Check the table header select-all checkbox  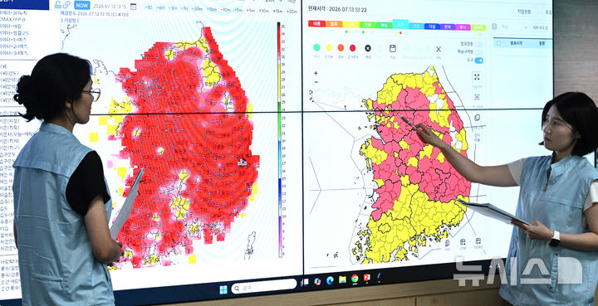click(498, 43)
